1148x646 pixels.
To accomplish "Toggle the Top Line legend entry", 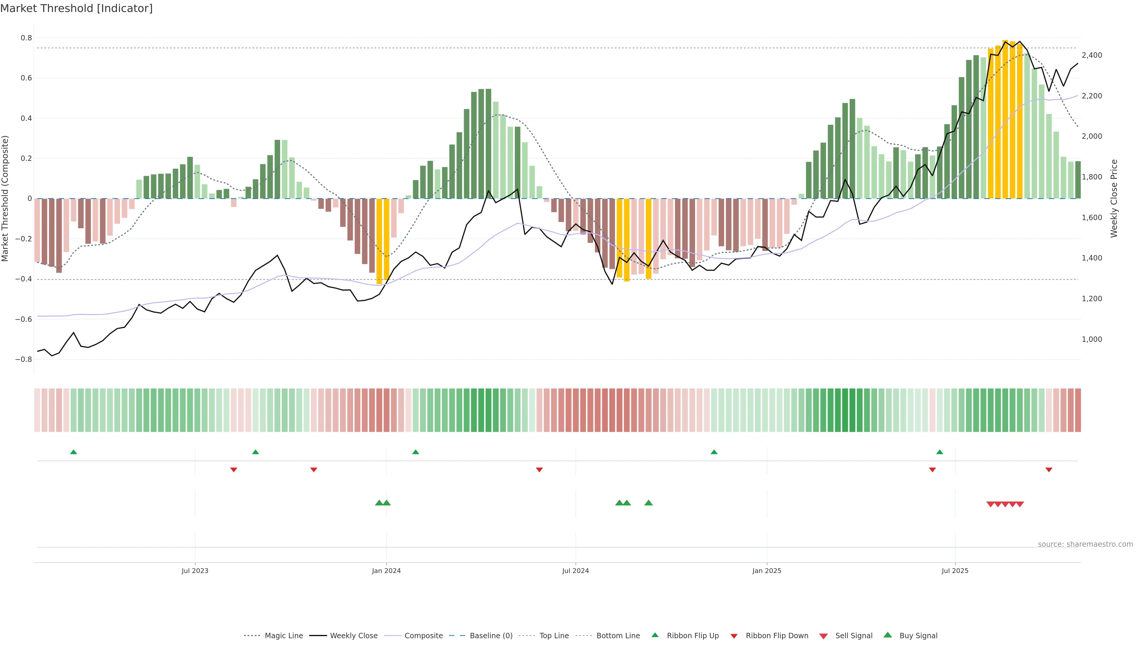I will click(553, 636).
